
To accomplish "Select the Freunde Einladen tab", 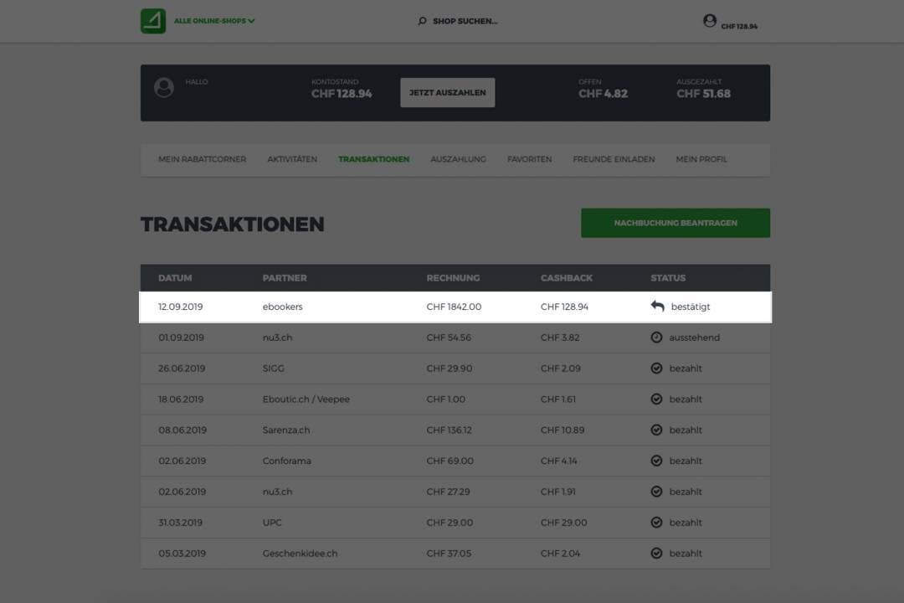I will (614, 159).
